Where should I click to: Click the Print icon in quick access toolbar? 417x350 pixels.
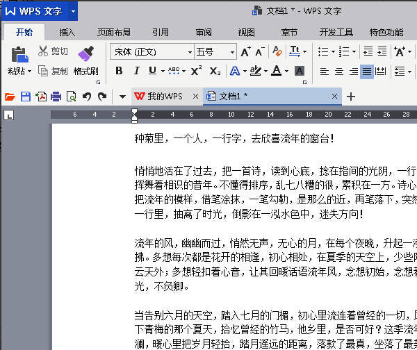56,97
